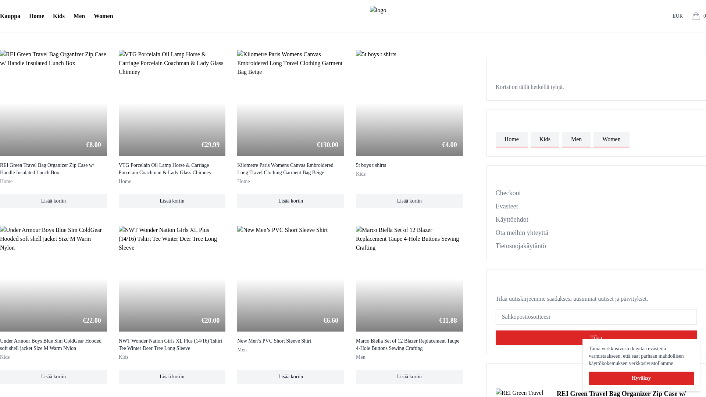Focus the Sähköpostiosoitteesi email field
706x397 pixels.
[x=596, y=317]
